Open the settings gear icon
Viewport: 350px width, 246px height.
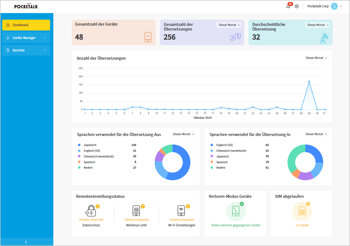pyautogui.click(x=297, y=6)
